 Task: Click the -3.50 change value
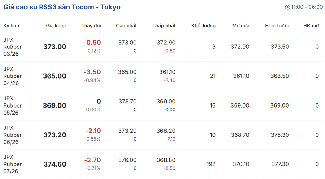[92, 72]
